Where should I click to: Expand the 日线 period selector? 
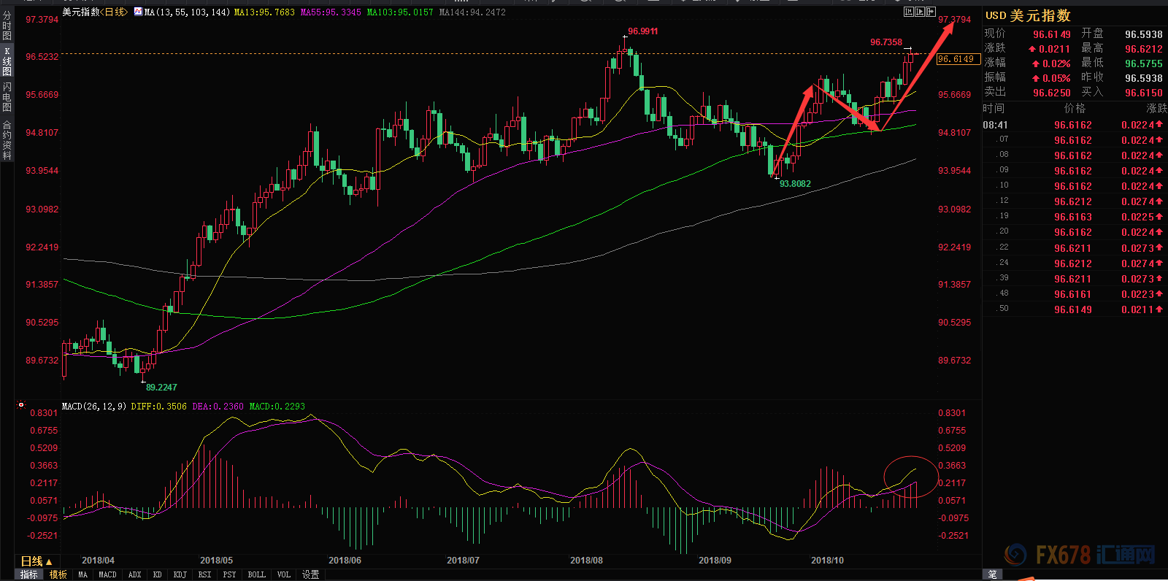pyautogui.click(x=36, y=561)
